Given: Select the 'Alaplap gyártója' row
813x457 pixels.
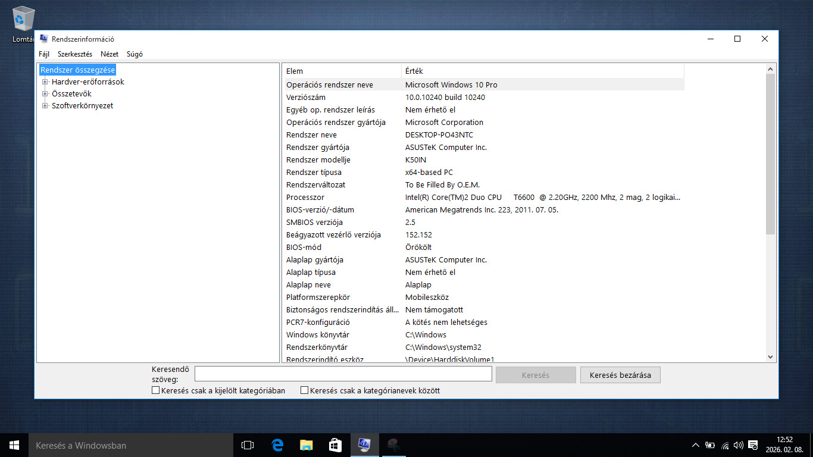Looking at the screenshot, I should click(484, 259).
